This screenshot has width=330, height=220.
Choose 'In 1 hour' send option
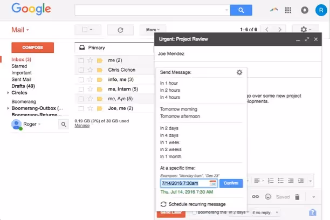(169, 83)
